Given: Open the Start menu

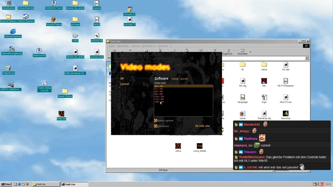Looking at the screenshot, I should click(x=6, y=184).
